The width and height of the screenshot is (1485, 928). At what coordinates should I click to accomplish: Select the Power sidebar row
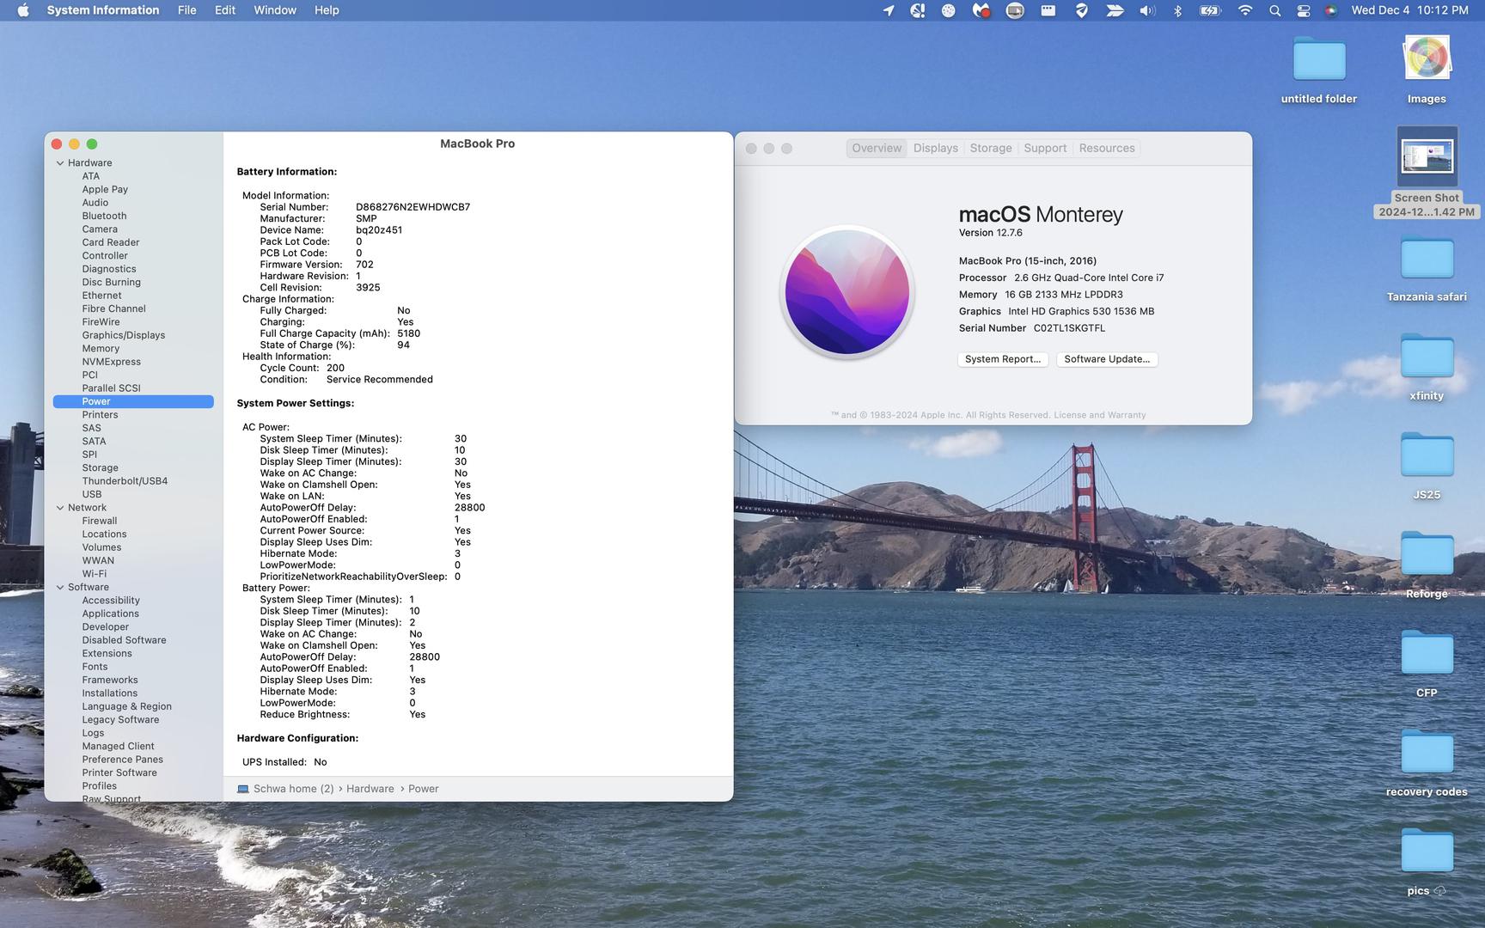click(x=133, y=401)
